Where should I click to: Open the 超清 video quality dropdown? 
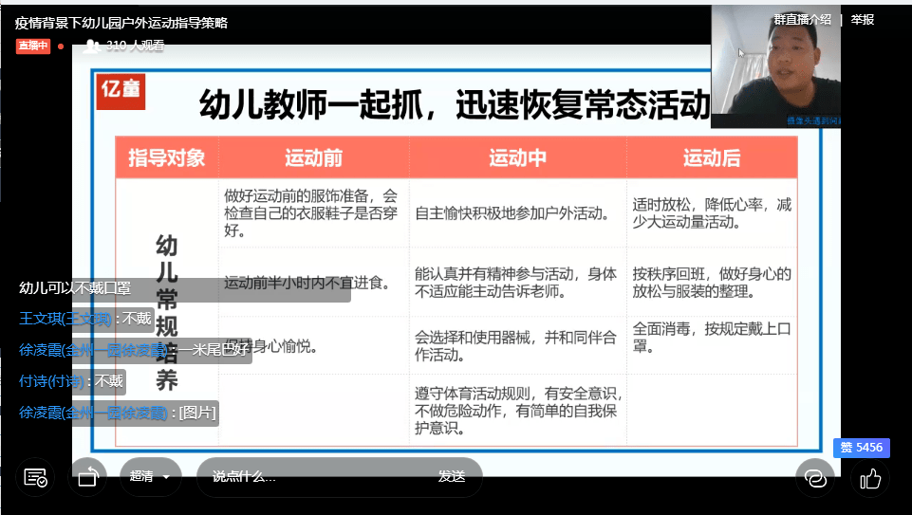[150, 477]
